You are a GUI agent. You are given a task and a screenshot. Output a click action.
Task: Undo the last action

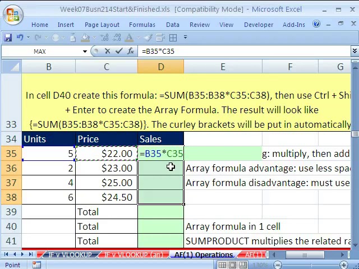(x=20, y=38)
